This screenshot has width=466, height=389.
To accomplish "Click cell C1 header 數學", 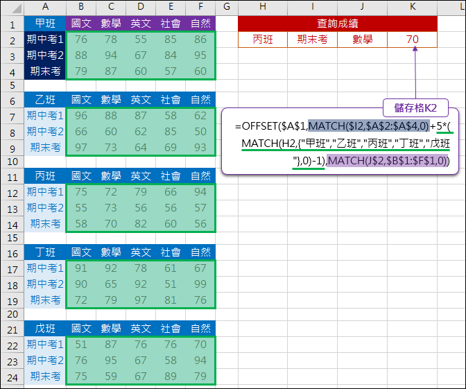I will 111,24.
